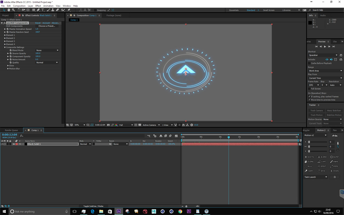Expand the Element 1 property group
Viewport: 344px width, 215px height.
click(5, 35)
